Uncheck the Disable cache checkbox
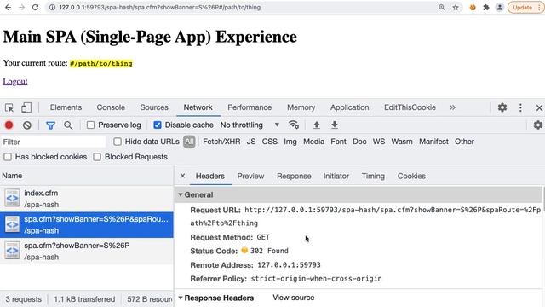 pyautogui.click(x=158, y=125)
